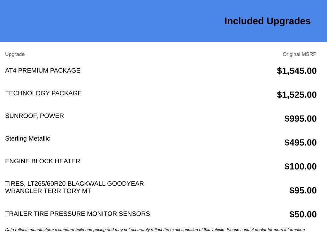327x245 pixels.
Task: Select the Goodyear Wrangler Territory MT tires item
Action: pyautogui.click(x=74, y=187)
